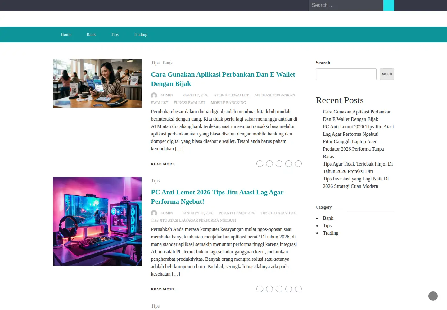The width and height of the screenshot is (447, 310).
Task: Open the Bank item in the navigation bar
Action: pos(91,34)
